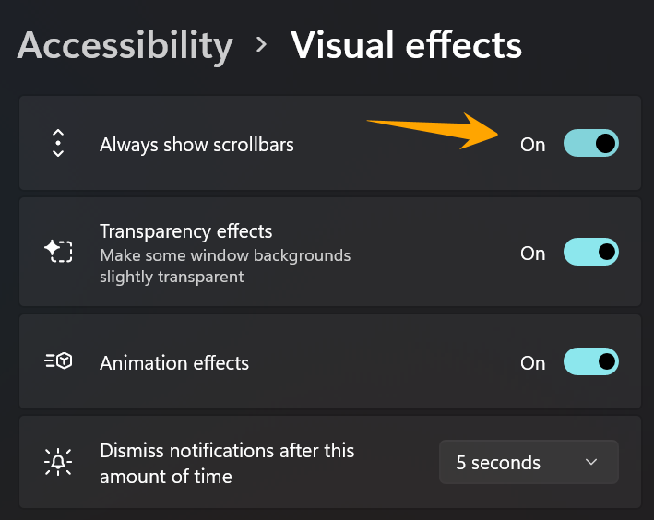The image size is (654, 520).
Task: Click the breadcrumb chevron separator after Accessibility
Action: 262,44
